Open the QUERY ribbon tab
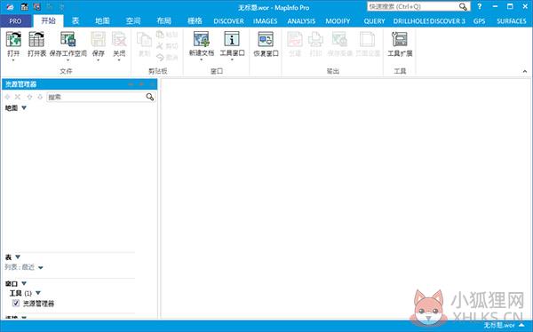Image resolution: width=533 pixels, height=332 pixels. pos(374,21)
